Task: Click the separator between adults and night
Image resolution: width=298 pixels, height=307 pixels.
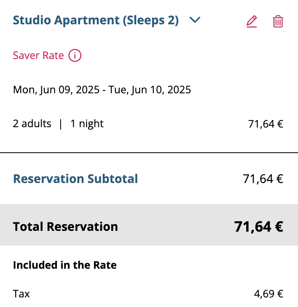Action: click(x=61, y=124)
